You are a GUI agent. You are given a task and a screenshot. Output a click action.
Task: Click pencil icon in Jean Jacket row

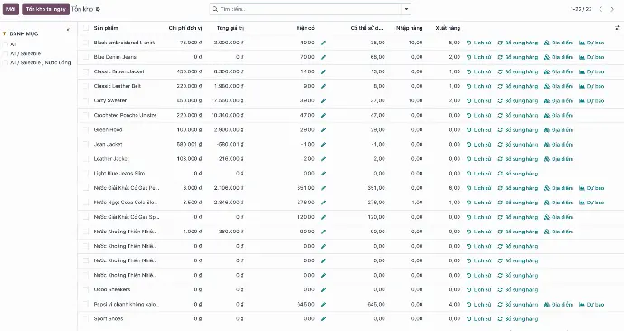(x=323, y=145)
